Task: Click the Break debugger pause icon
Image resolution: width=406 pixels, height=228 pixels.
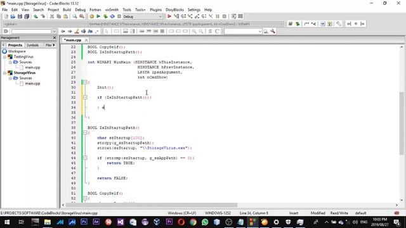Action: (218, 16)
